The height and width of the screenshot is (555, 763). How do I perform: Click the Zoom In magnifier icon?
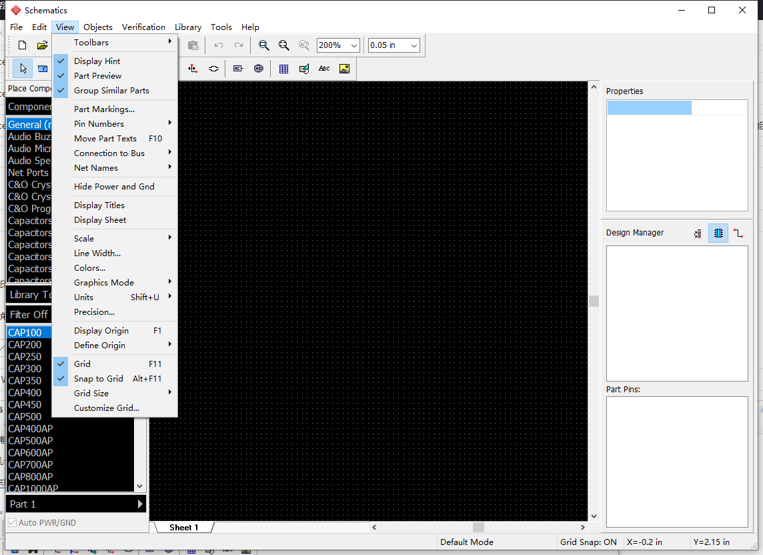coord(263,45)
